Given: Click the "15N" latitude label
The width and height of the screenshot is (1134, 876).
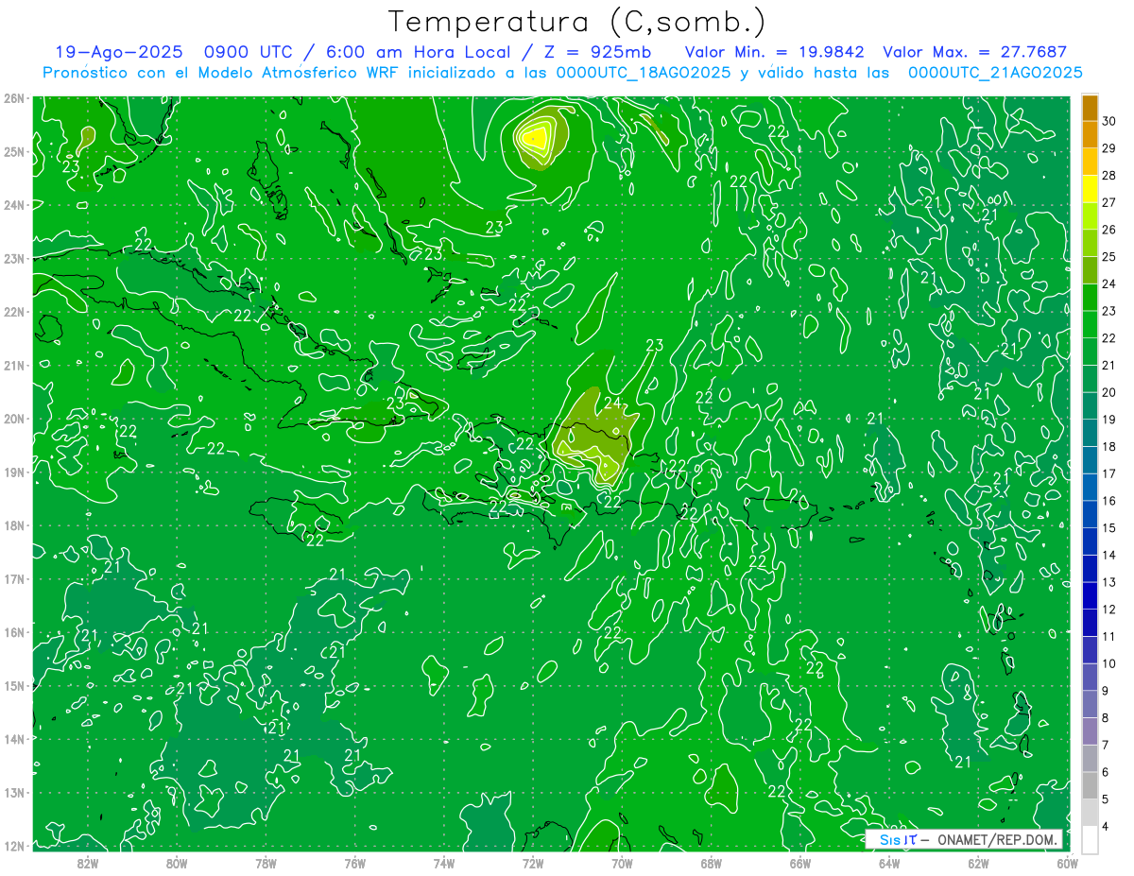Looking at the screenshot, I should click(14, 686).
